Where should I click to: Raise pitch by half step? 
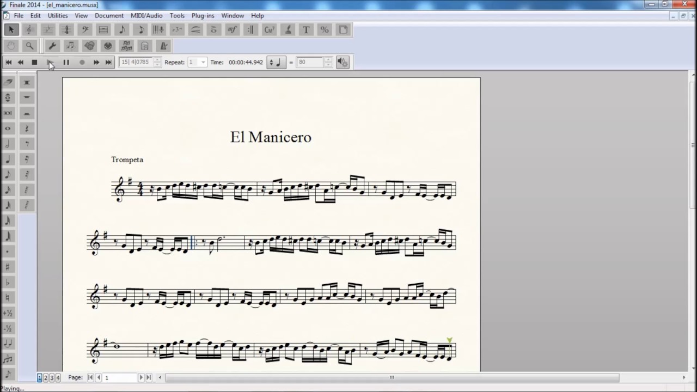(x=8, y=314)
